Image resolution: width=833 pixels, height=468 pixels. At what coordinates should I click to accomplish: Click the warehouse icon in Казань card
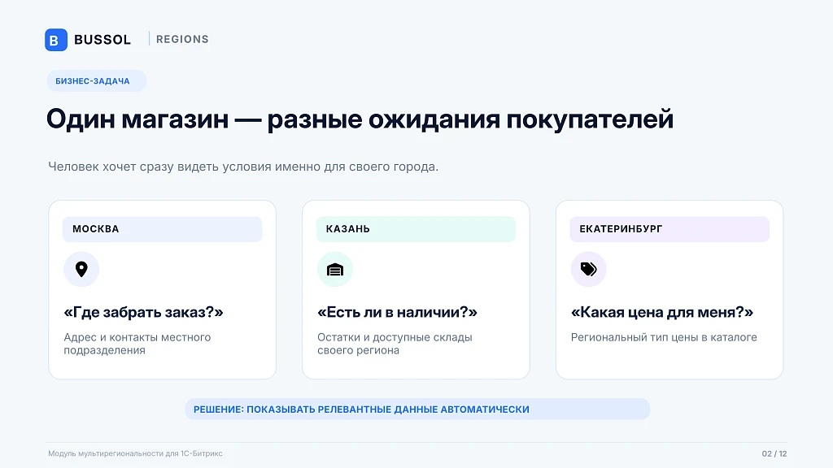334,269
